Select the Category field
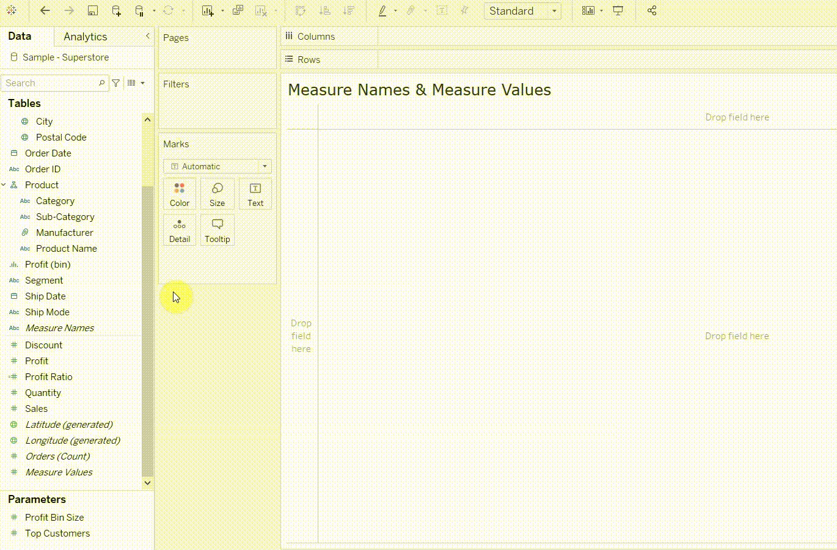837x550 pixels. tap(55, 200)
